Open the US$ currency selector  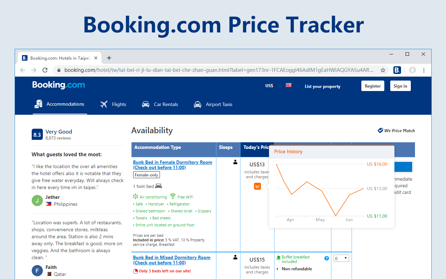(269, 85)
